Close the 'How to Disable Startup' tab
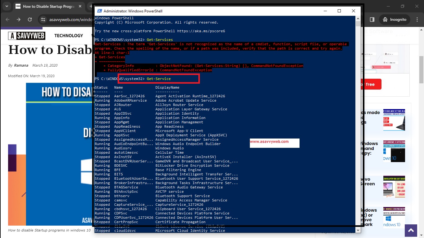This screenshot has height=238, width=424. [80, 6]
